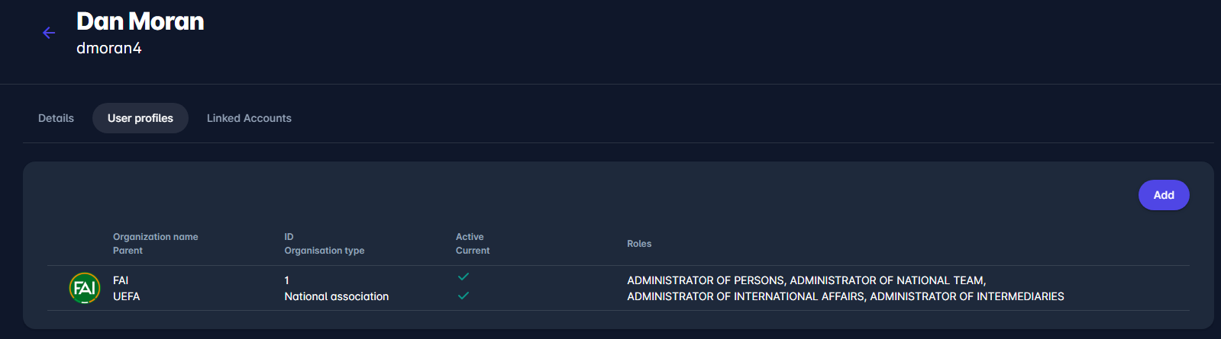Image resolution: width=1221 pixels, height=339 pixels.
Task: Click the ID column header
Action: [289, 237]
